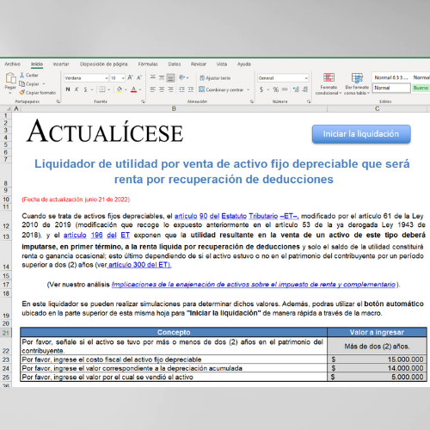Align text right
The image size is (430, 430).
(x=170, y=89)
